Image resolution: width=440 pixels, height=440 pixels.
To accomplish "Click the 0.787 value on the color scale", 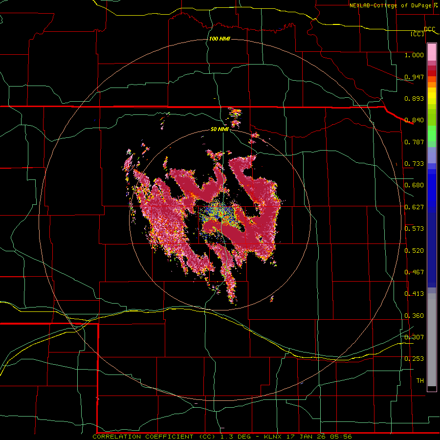I will click(414, 142).
